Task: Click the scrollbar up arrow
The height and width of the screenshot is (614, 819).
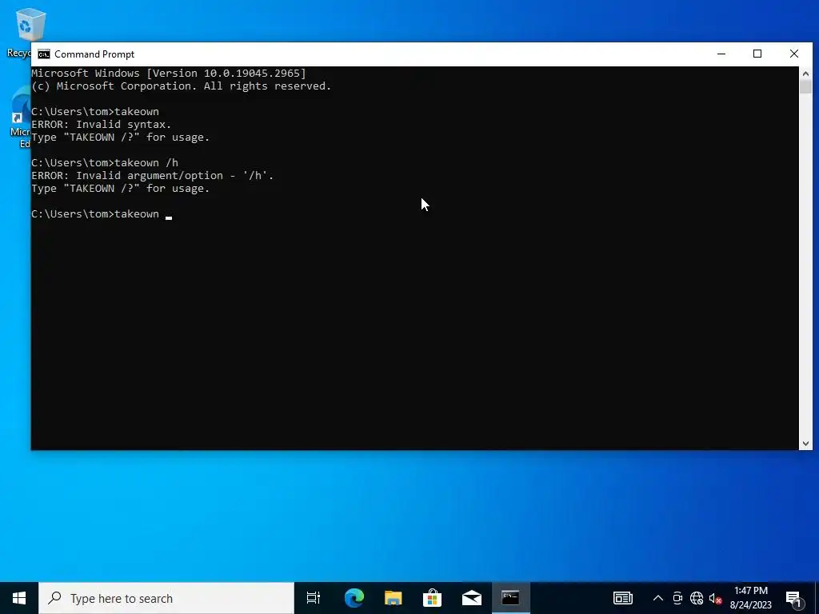Action: (x=805, y=73)
